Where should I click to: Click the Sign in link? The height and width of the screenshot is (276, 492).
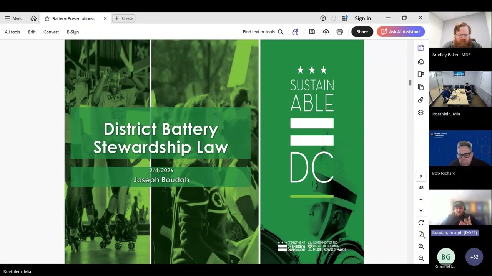pyautogui.click(x=363, y=18)
